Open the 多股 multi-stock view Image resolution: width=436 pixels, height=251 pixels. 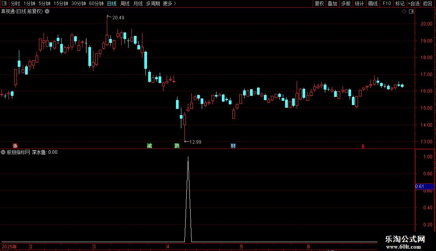coord(346,3)
